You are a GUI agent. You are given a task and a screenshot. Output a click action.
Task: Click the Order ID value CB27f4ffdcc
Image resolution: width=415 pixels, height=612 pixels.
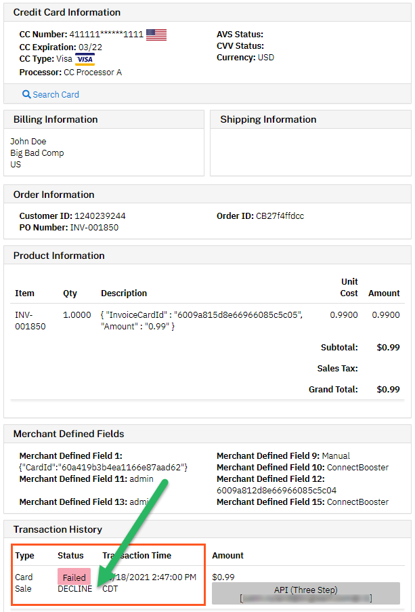280,216
